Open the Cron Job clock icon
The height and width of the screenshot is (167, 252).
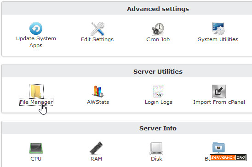(x=158, y=29)
